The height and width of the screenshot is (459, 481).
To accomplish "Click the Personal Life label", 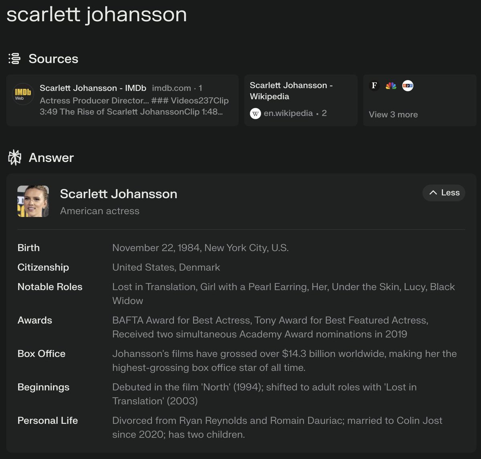I will pyautogui.click(x=48, y=421).
